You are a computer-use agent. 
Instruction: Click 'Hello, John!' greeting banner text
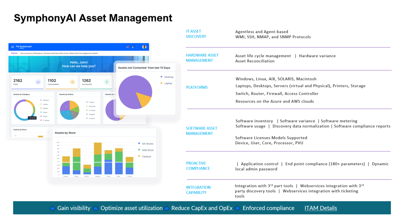tap(79, 63)
